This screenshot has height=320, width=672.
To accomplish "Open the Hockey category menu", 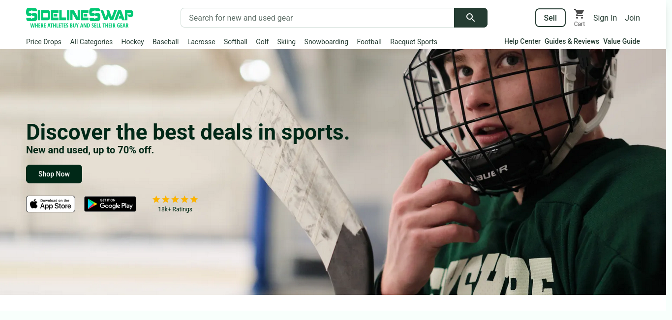I will click(x=132, y=42).
